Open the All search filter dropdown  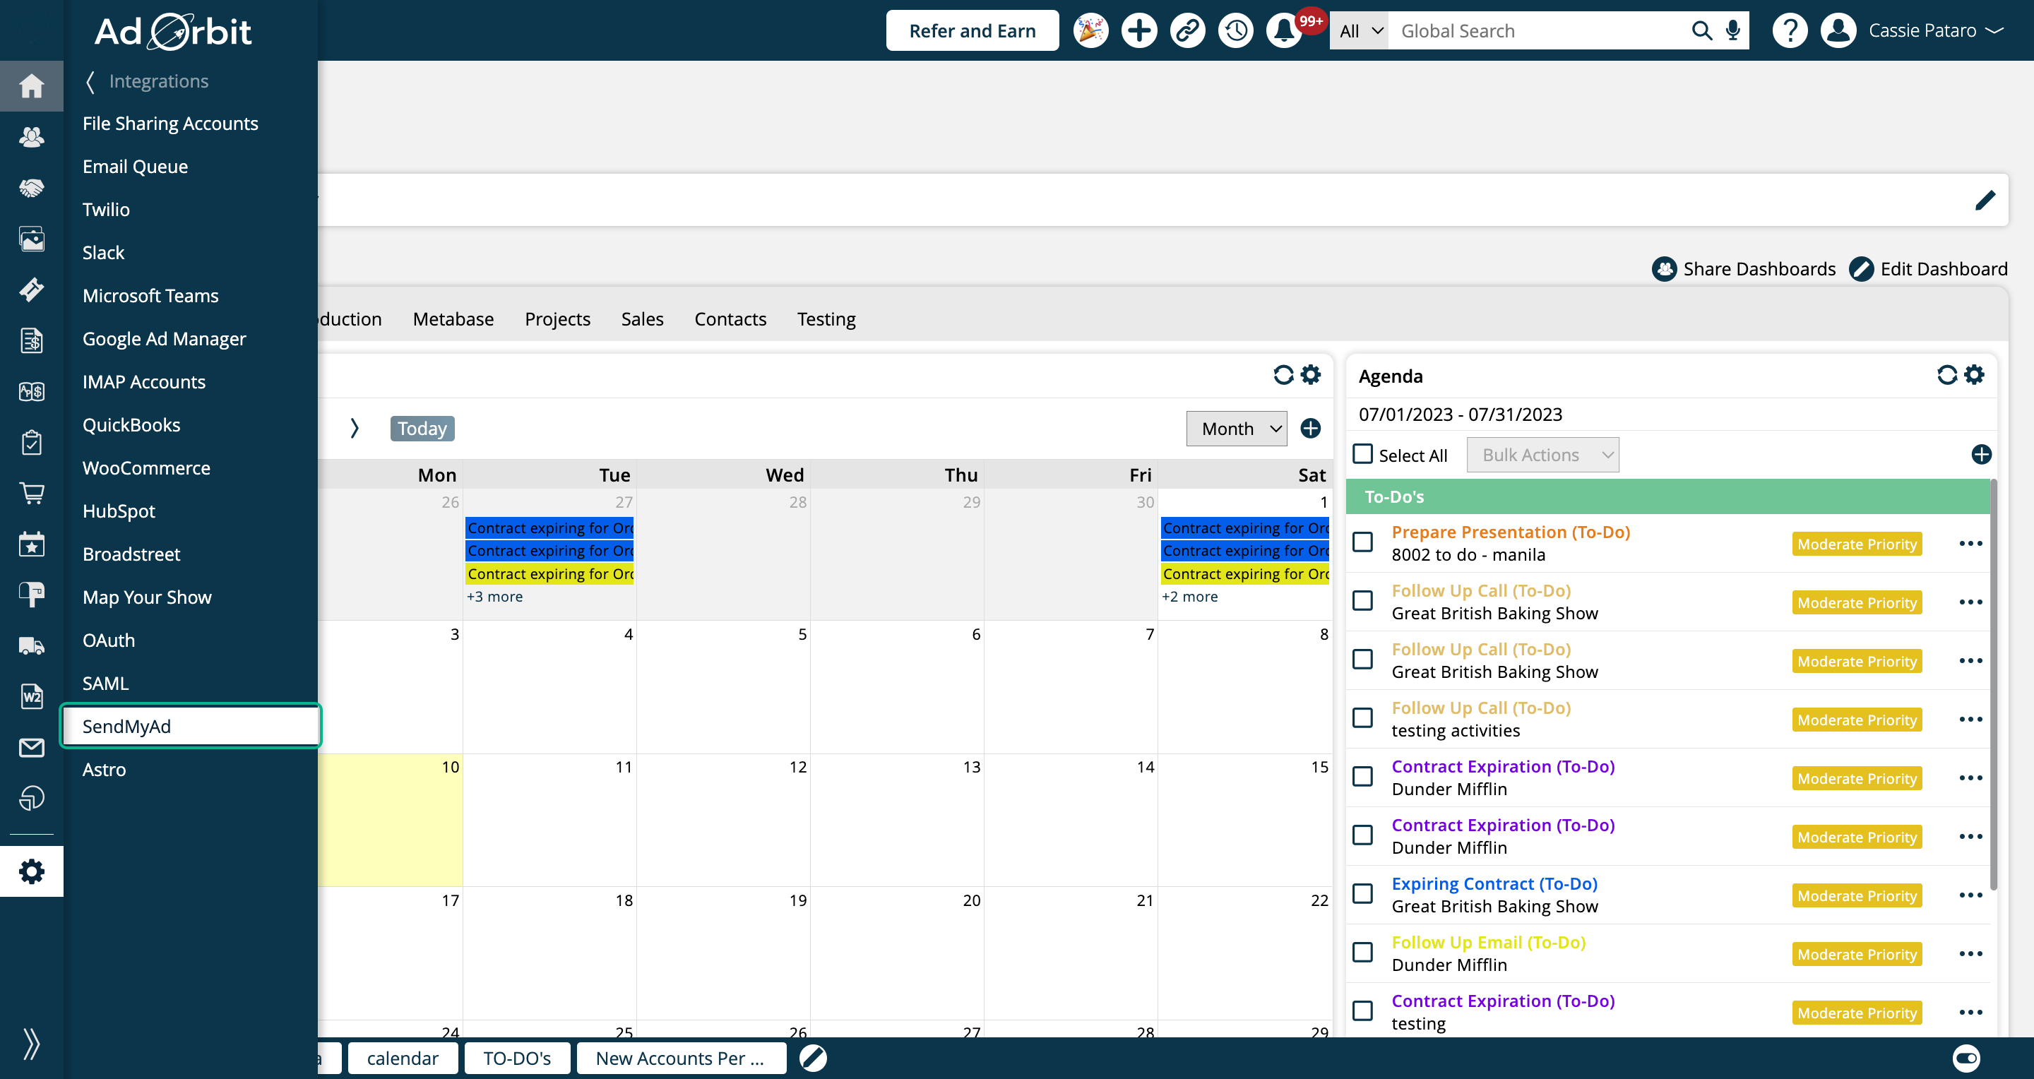[x=1360, y=31]
